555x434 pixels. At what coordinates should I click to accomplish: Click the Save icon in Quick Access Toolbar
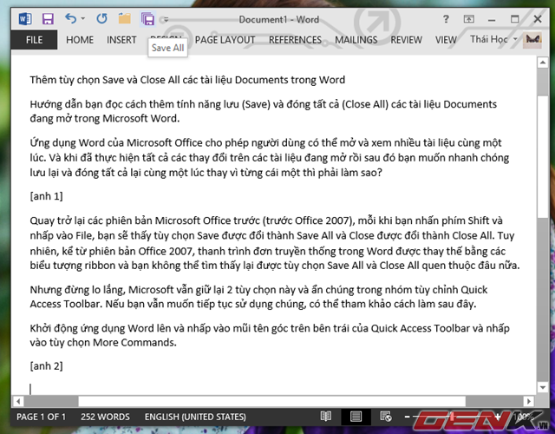point(47,17)
